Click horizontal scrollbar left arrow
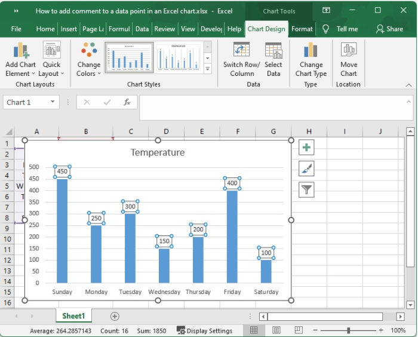The image size is (418, 337). 263,317
